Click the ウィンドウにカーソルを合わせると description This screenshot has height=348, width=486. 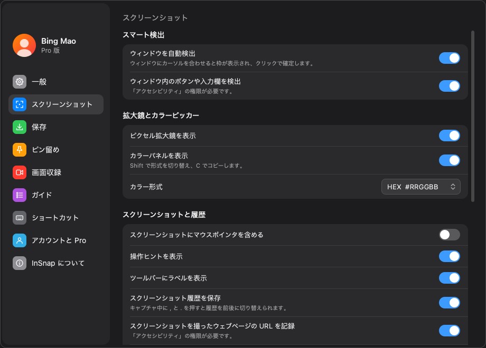click(x=222, y=63)
